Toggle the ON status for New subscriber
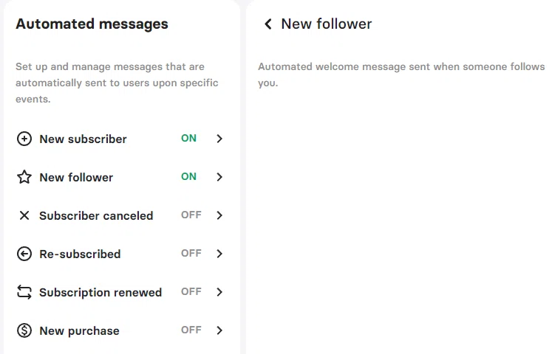 coord(188,139)
